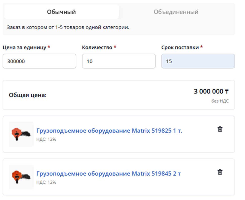Select the Срок поставки input field
245x200 pixels.
(x=198, y=61)
